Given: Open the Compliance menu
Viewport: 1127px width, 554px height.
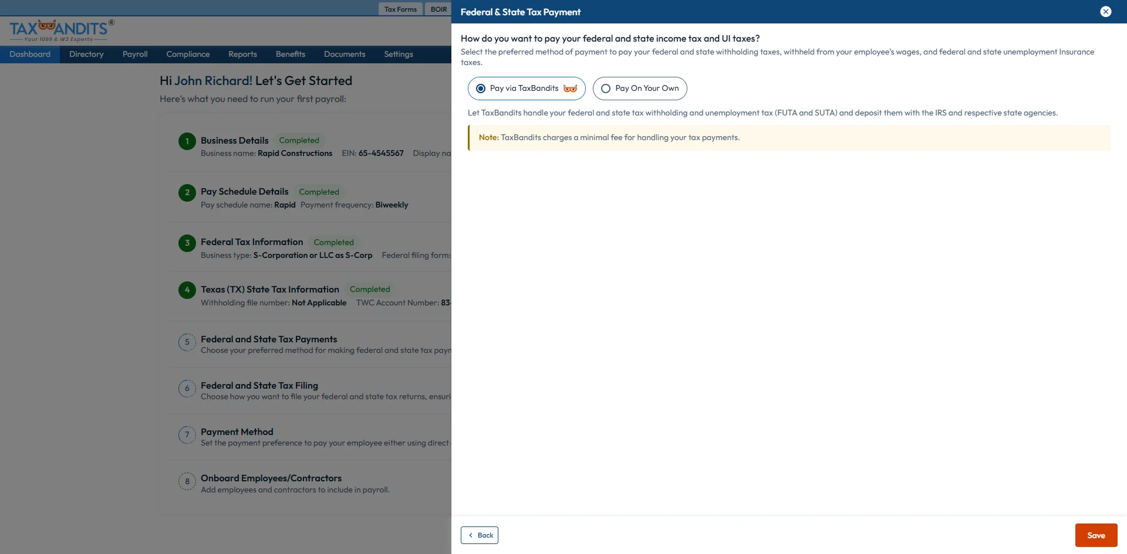Looking at the screenshot, I should 188,55.
